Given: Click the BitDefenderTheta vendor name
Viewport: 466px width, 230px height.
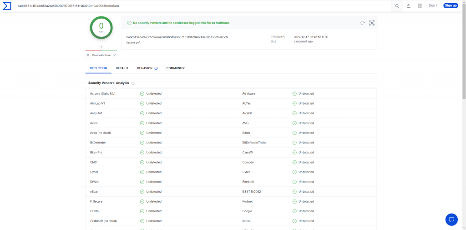Looking at the screenshot, I should click(254, 143).
